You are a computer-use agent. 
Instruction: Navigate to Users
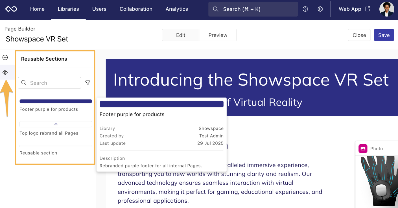[x=99, y=9]
